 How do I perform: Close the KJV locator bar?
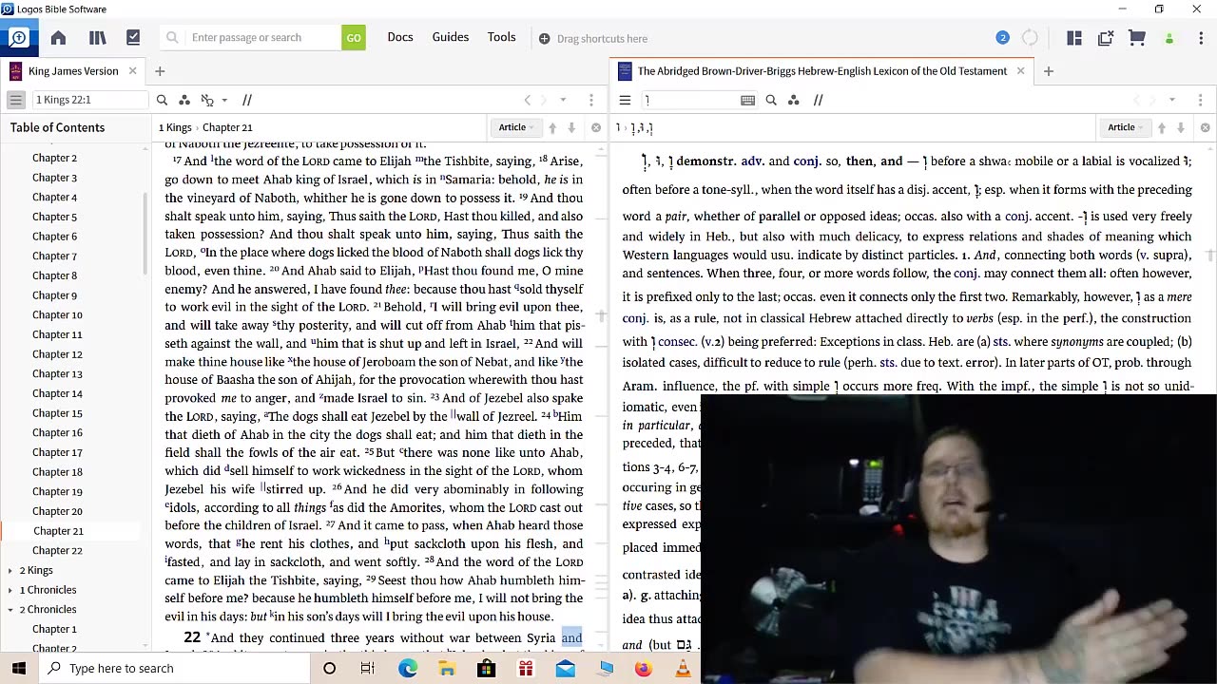[x=596, y=127]
